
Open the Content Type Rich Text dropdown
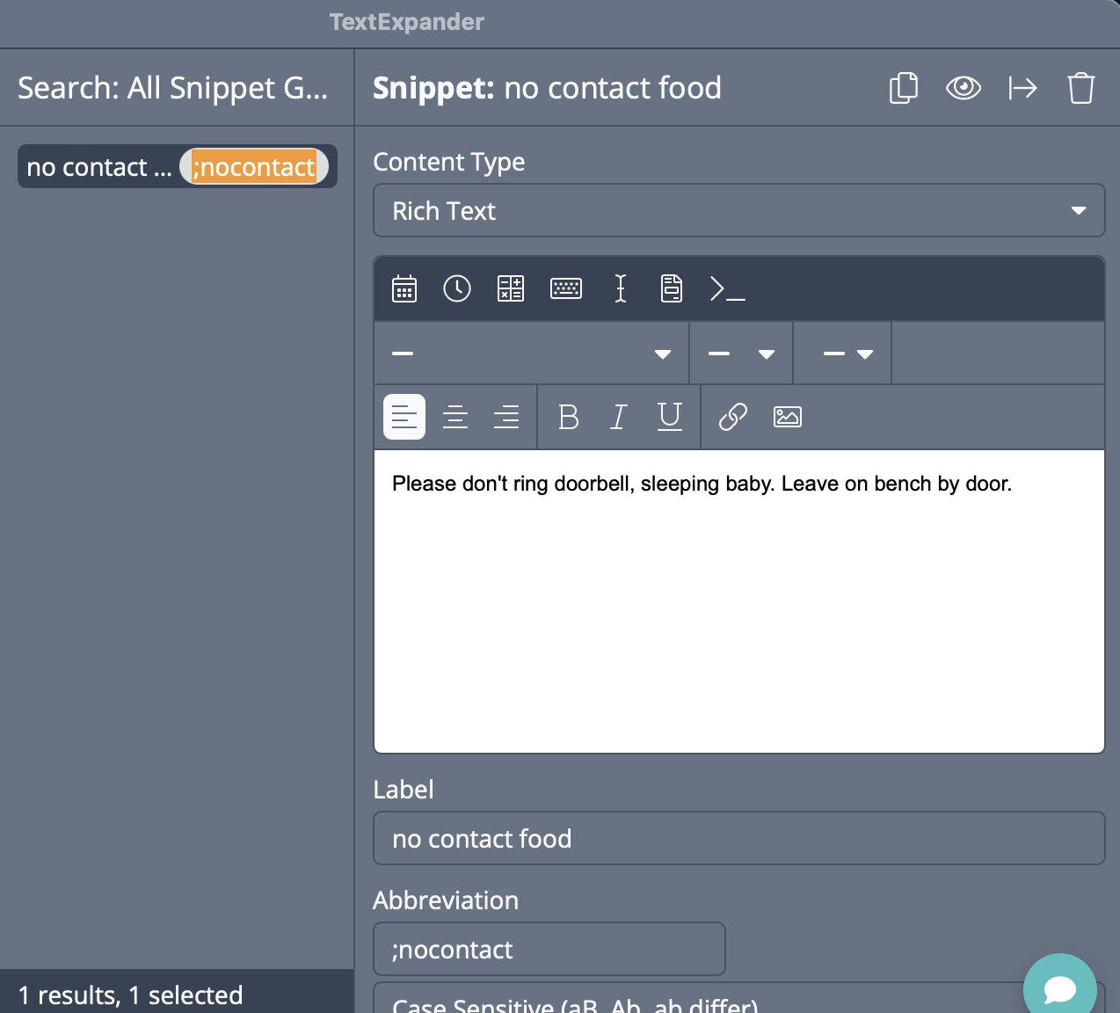point(738,211)
